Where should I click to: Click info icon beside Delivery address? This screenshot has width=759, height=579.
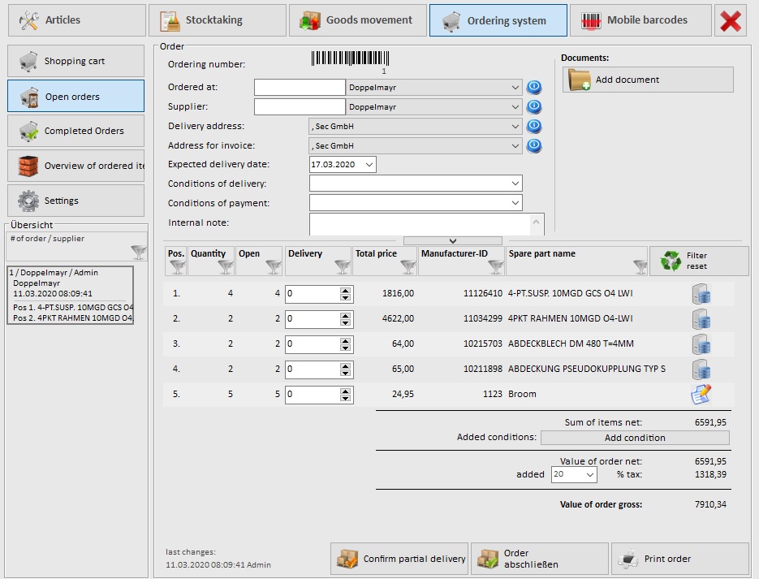[x=533, y=127]
